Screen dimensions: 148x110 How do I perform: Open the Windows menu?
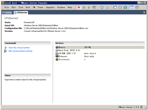pos(61,7)
